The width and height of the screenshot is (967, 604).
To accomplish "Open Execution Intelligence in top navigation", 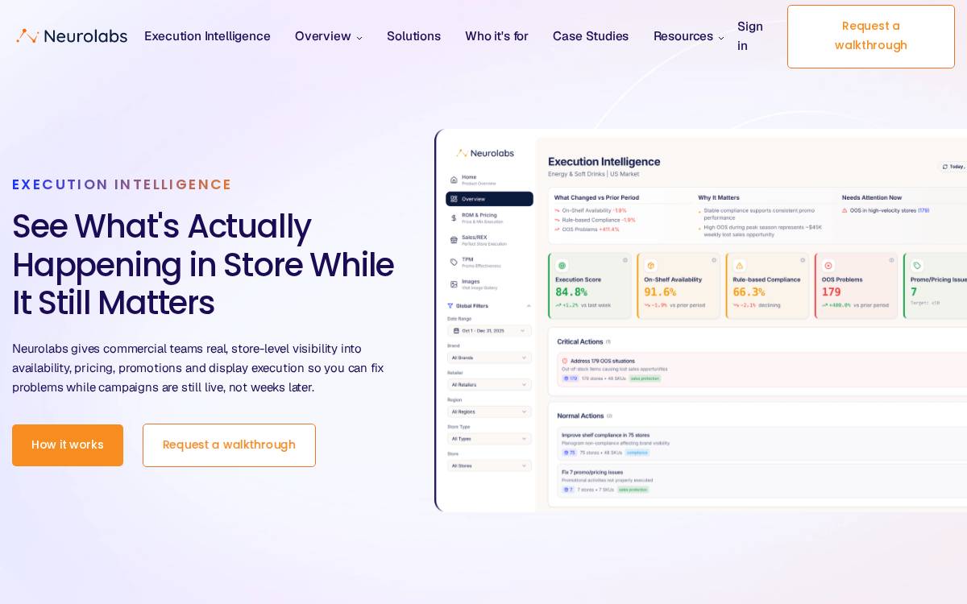I will tap(207, 36).
